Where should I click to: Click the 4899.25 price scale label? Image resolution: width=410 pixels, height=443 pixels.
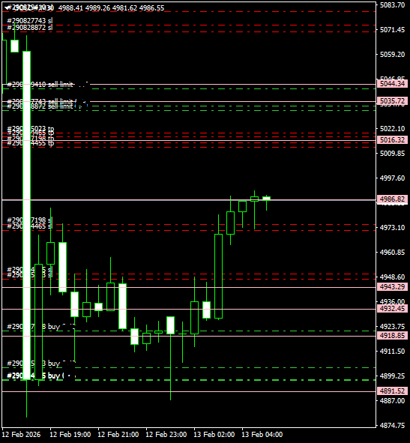tap(392, 376)
